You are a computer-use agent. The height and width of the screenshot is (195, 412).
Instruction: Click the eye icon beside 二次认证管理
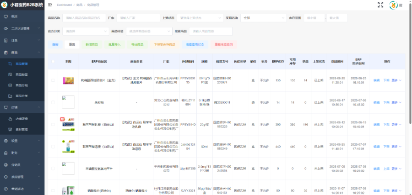tap(6, 29)
